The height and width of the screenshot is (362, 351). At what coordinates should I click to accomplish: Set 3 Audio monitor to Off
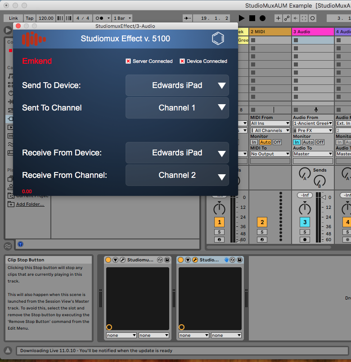[320, 142]
